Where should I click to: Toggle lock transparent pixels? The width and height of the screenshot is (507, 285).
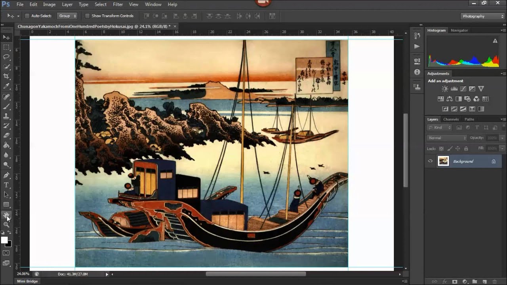[441, 148]
